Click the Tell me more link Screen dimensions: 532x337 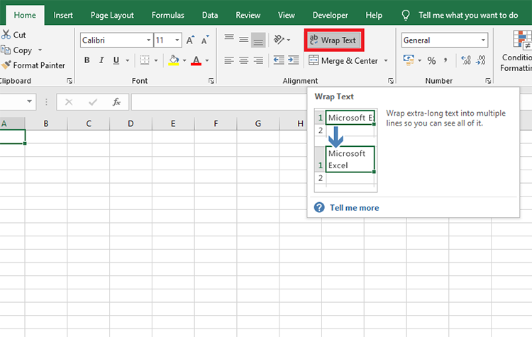pos(354,208)
